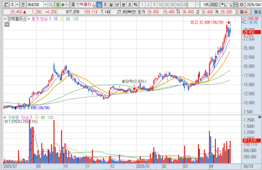The image size is (262, 170).
Task: Select the 틱 tick chart period
Action: 135,5
